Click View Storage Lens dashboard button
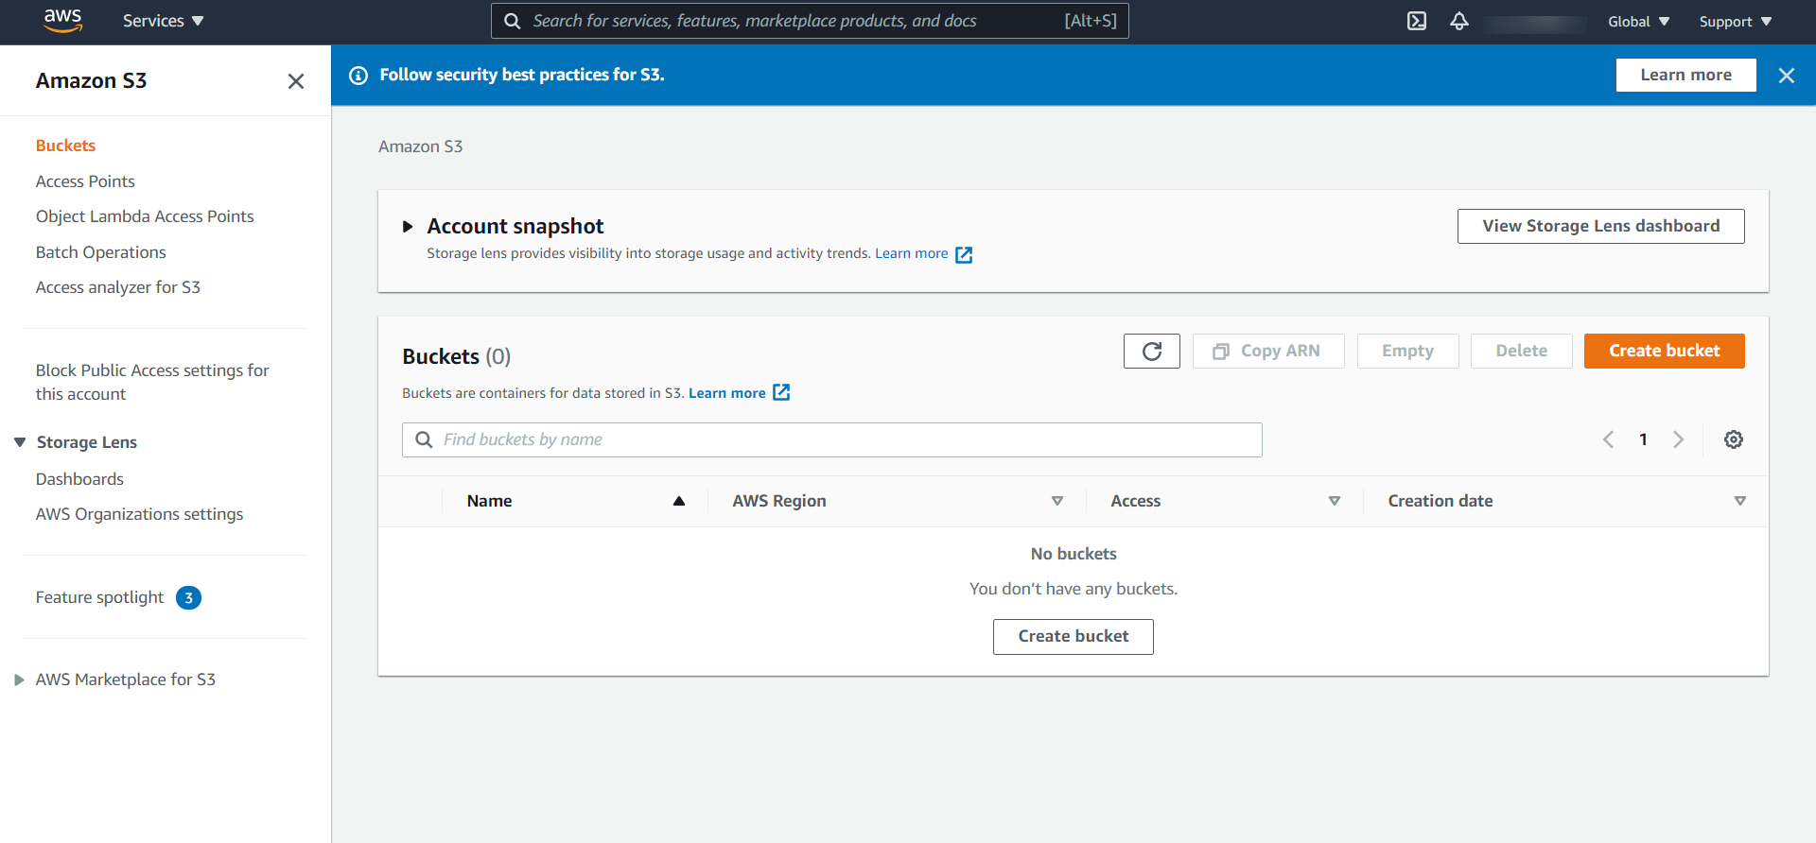Image resolution: width=1816 pixels, height=843 pixels. (1600, 226)
